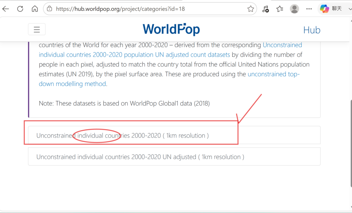Reload the page with the refresh icon
Image resolution: width=352 pixels, height=213 pixels.
click(20, 9)
